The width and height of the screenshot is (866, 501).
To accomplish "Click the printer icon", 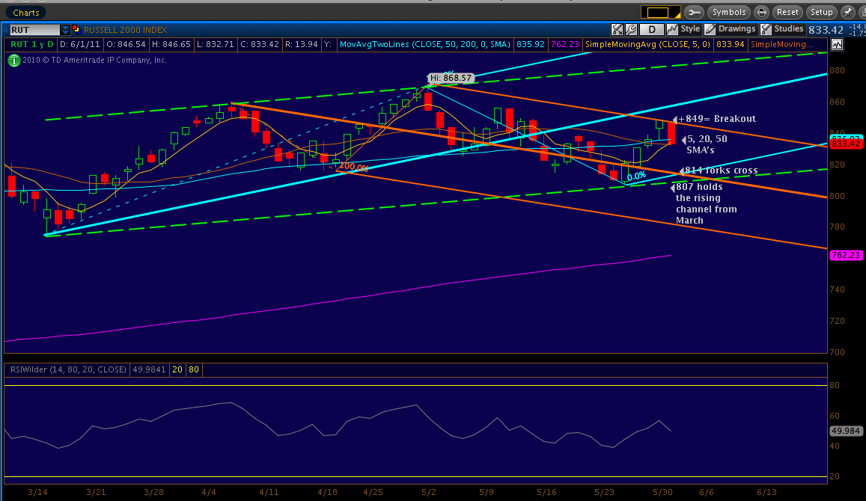I will coord(761,12).
